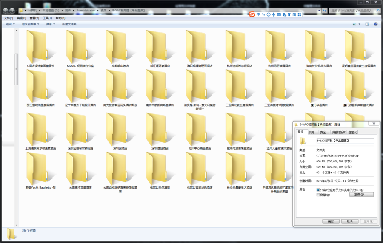Select folder 游艇Yacht Baglietto 43
The image size is (383, 243).
click(40, 171)
